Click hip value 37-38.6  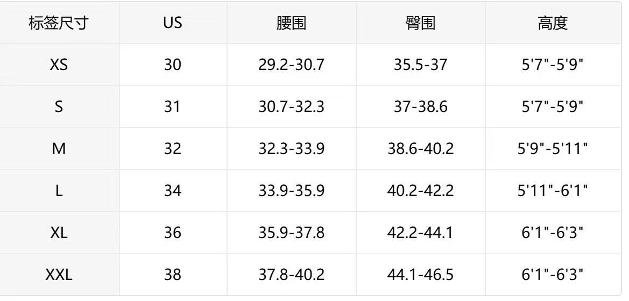point(420,107)
